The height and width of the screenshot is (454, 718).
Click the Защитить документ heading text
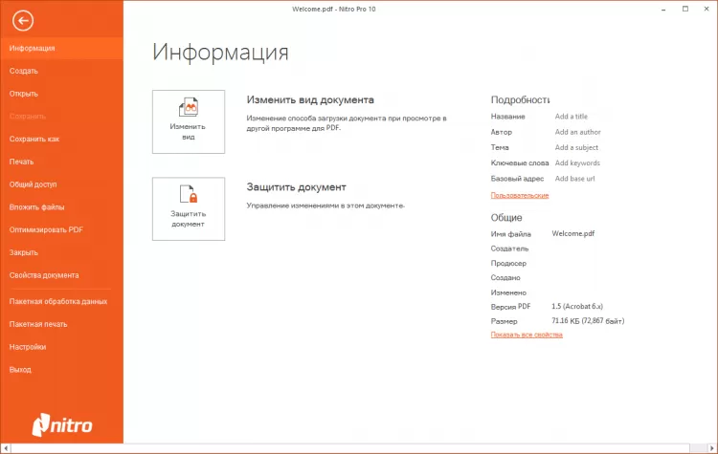(296, 187)
